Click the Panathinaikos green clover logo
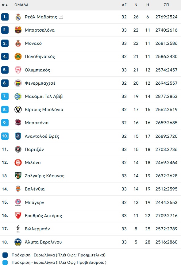This screenshot has width=181, height=269. (x=18, y=56)
